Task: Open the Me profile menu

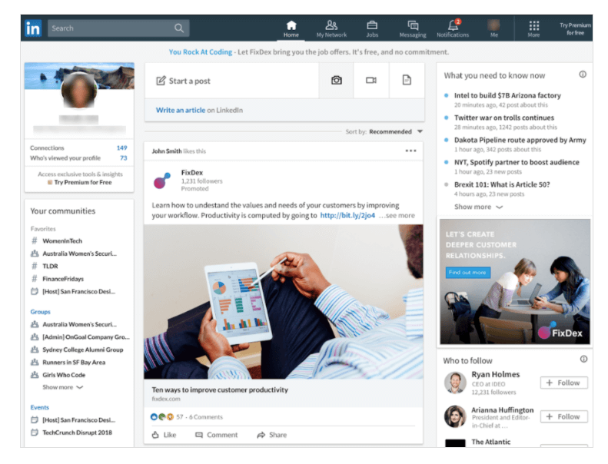Action: pos(493,29)
